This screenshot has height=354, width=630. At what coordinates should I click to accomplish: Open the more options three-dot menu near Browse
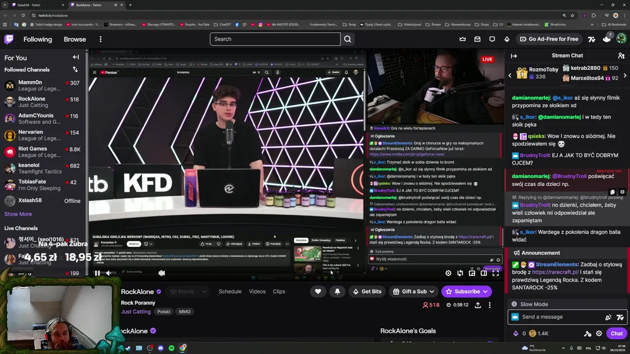tap(100, 39)
